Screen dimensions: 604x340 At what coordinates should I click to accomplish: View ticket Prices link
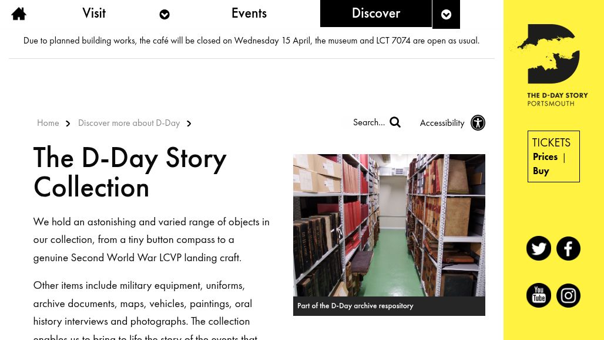[545, 156]
